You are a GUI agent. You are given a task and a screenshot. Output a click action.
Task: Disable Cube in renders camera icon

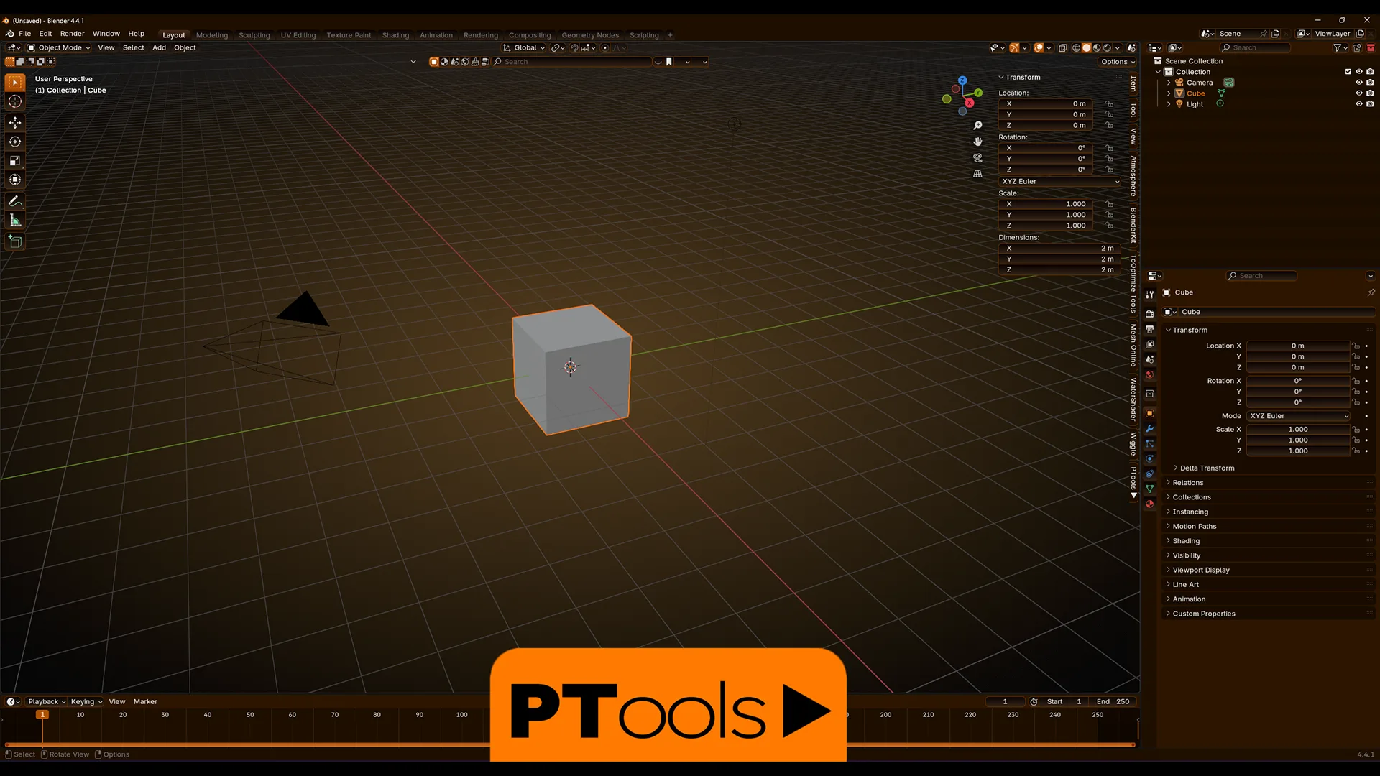coord(1370,93)
